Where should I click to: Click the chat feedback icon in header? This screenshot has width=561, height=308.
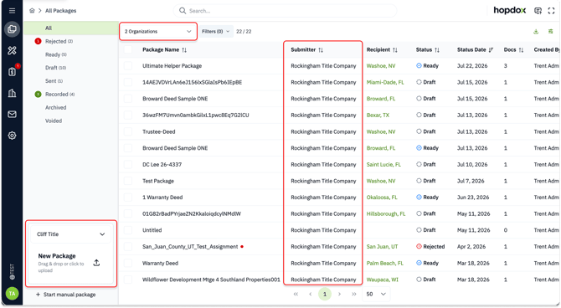coord(538,11)
